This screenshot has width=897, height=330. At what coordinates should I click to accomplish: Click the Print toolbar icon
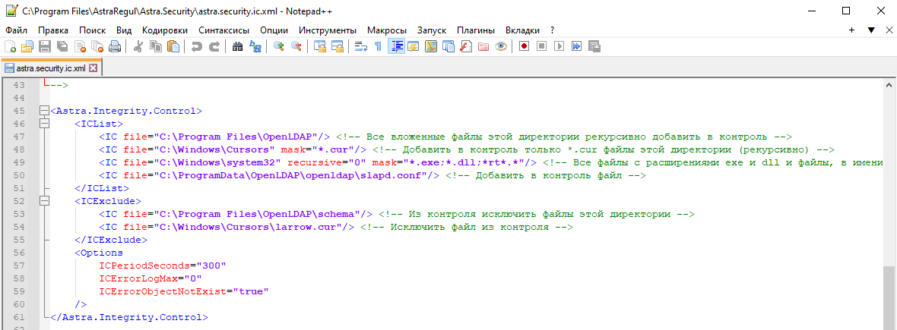(115, 46)
